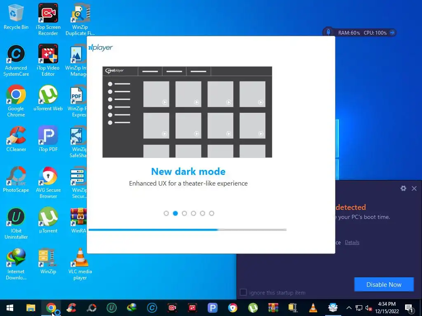This screenshot has height=316, width=422.
Task: Select the first slide indicator dot
Action: coord(166,214)
